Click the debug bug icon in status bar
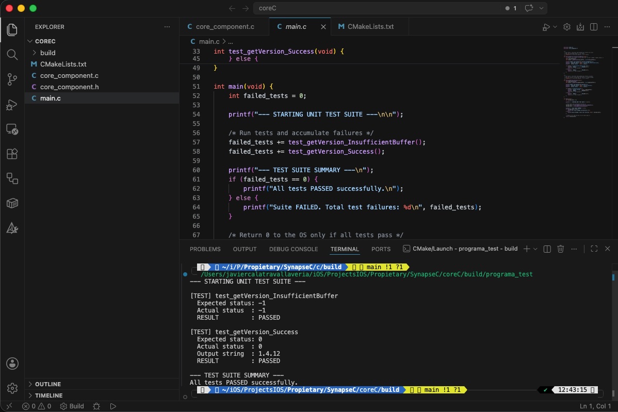 click(x=96, y=406)
